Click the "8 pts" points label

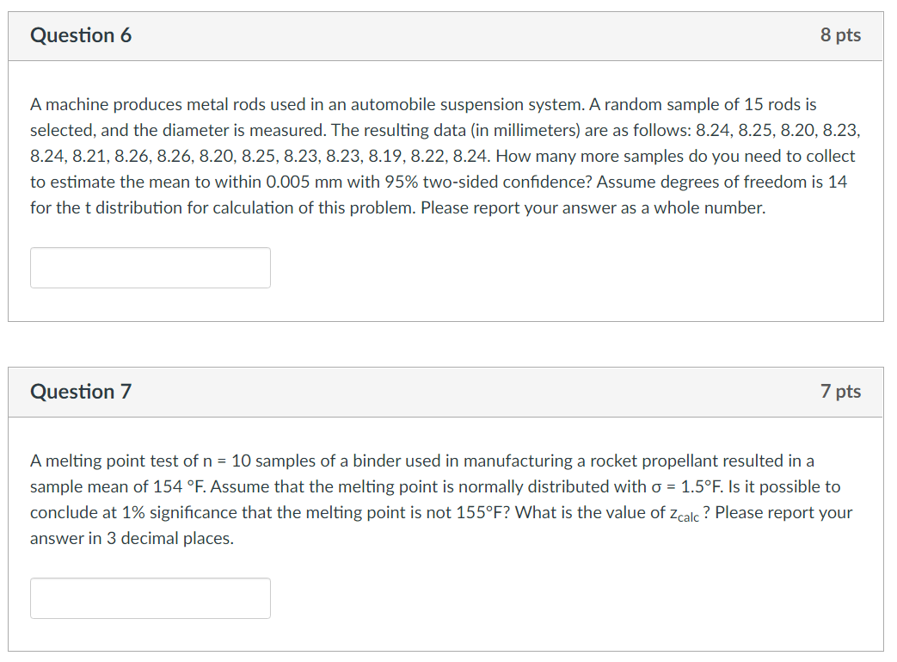point(840,35)
